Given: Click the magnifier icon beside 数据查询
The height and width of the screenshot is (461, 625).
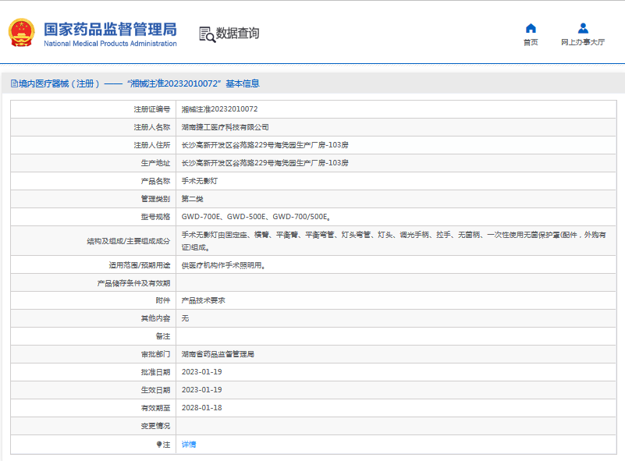Looking at the screenshot, I should point(208,34).
